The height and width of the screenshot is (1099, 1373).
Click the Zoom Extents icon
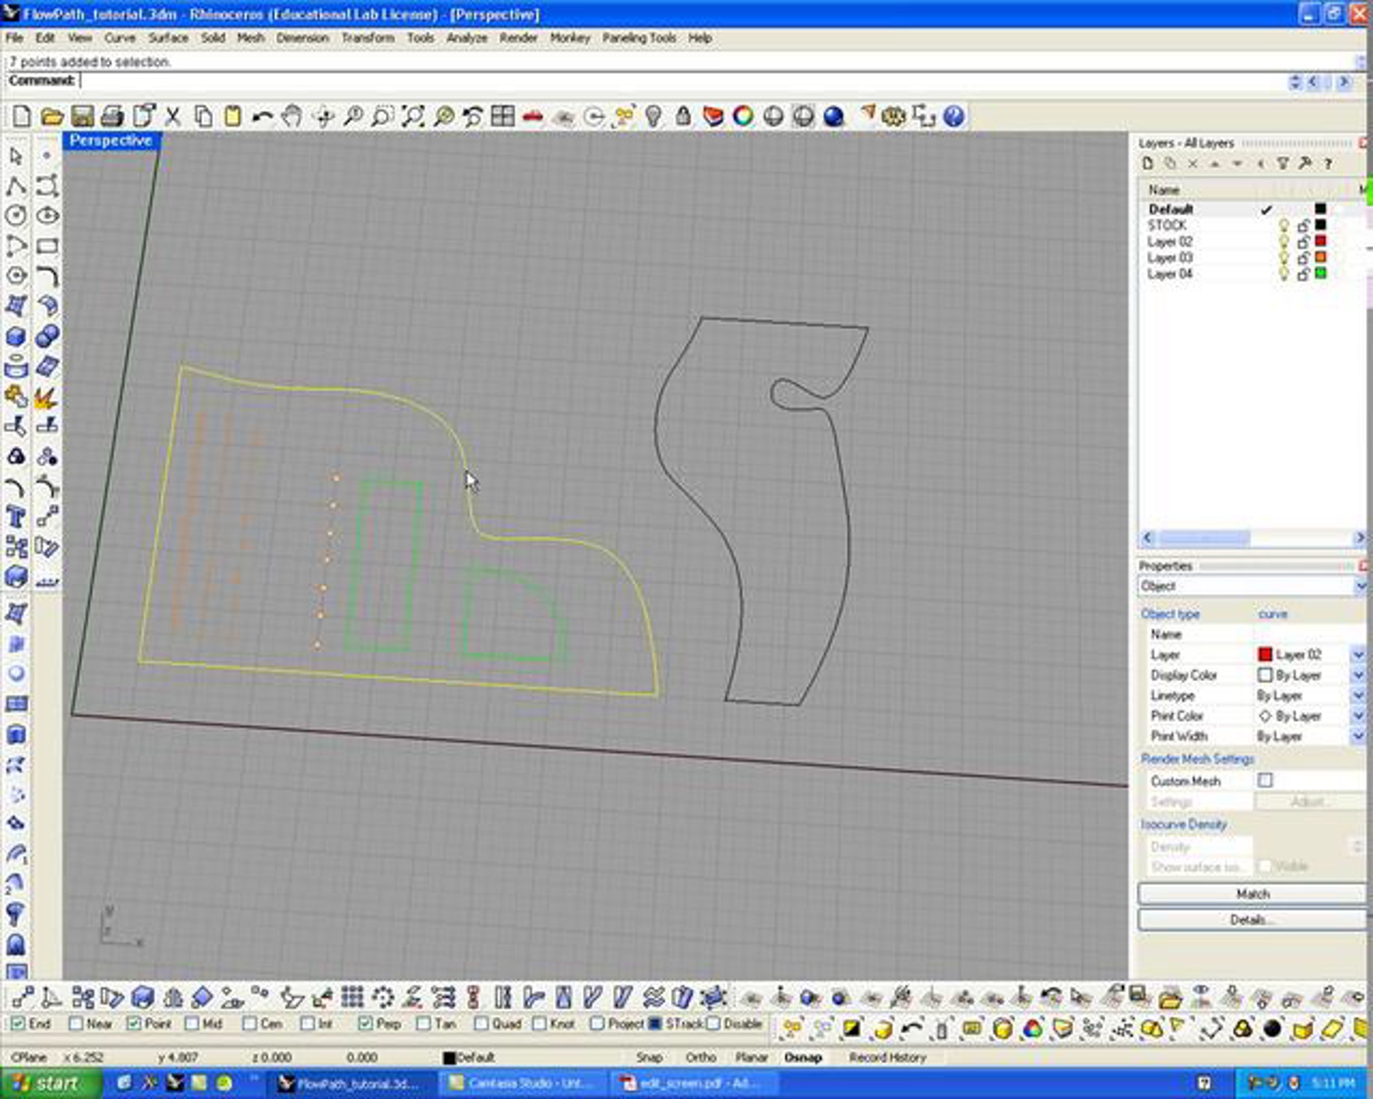pos(412,117)
